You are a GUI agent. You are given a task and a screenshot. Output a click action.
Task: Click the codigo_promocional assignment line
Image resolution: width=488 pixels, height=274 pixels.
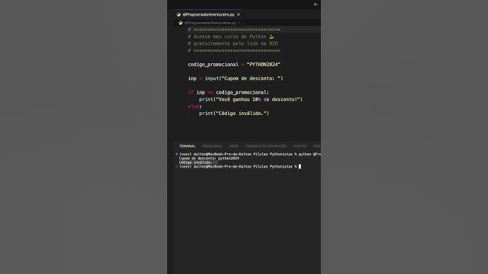tap(234, 65)
